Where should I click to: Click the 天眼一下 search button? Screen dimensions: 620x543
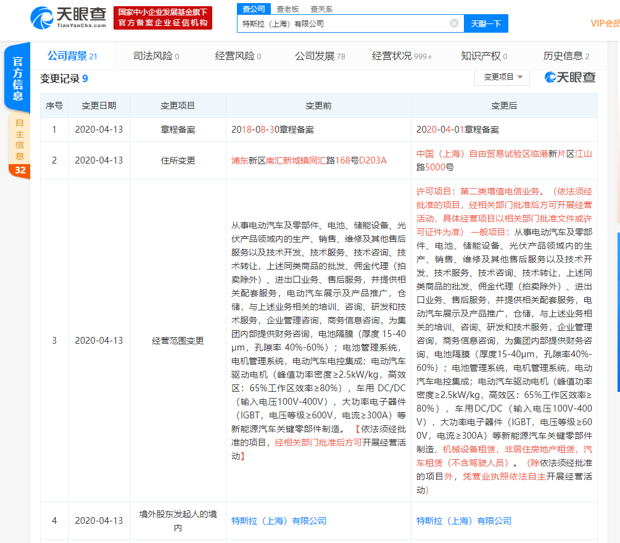(487, 23)
